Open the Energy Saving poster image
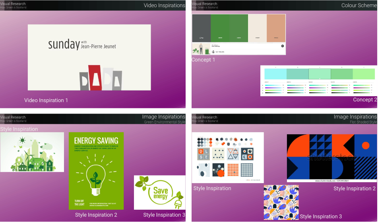This screenshot has height=222, width=378. click(96, 171)
